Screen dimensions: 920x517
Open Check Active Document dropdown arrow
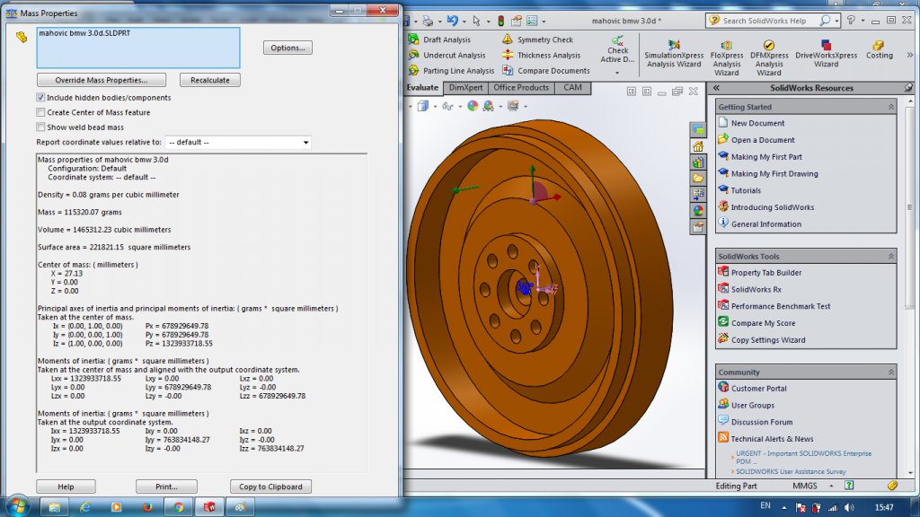[x=617, y=73]
